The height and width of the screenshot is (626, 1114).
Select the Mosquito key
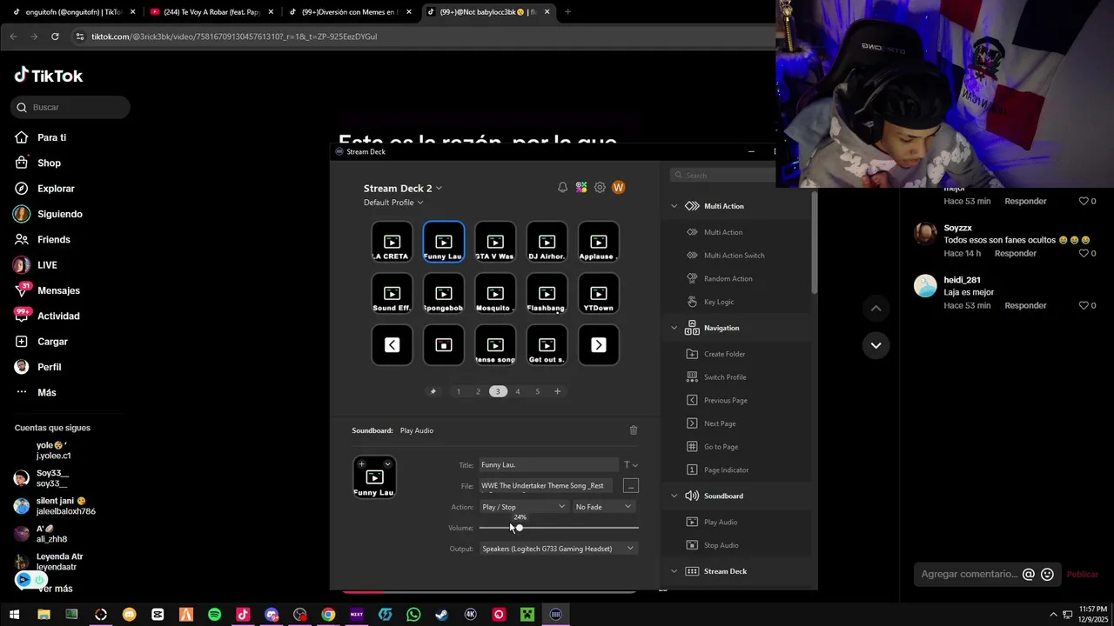tap(495, 293)
